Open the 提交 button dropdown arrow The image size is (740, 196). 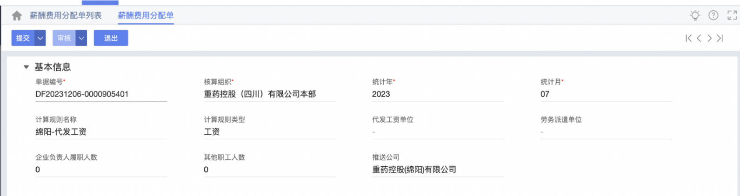[x=40, y=38]
